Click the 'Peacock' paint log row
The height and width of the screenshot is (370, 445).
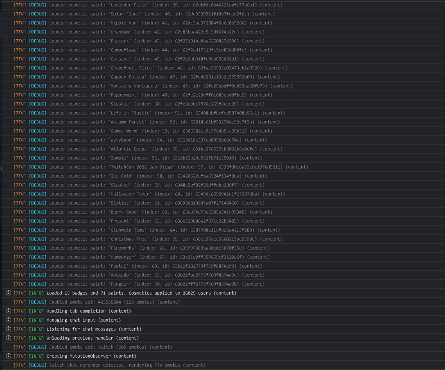224,41
